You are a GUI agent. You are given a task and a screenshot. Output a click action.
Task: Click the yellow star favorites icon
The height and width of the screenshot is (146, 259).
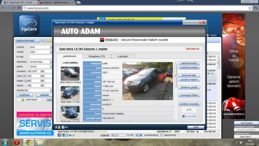[x=50, y=41]
